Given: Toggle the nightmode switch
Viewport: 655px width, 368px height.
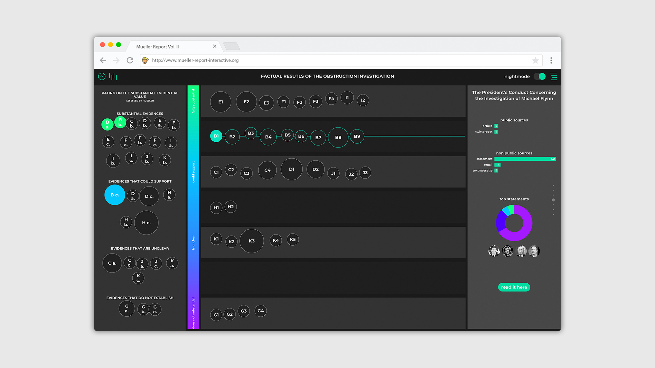Looking at the screenshot, I should (x=540, y=77).
